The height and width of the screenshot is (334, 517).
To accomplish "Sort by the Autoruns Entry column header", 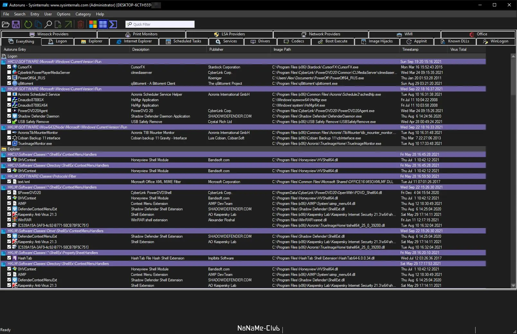I will (66, 49).
